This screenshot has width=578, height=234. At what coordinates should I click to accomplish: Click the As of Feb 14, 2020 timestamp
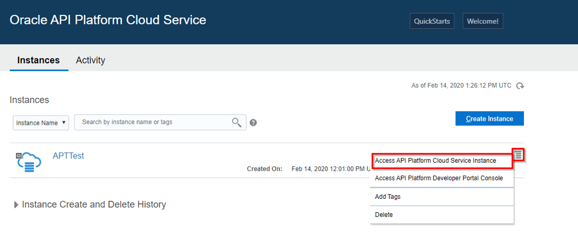point(461,86)
